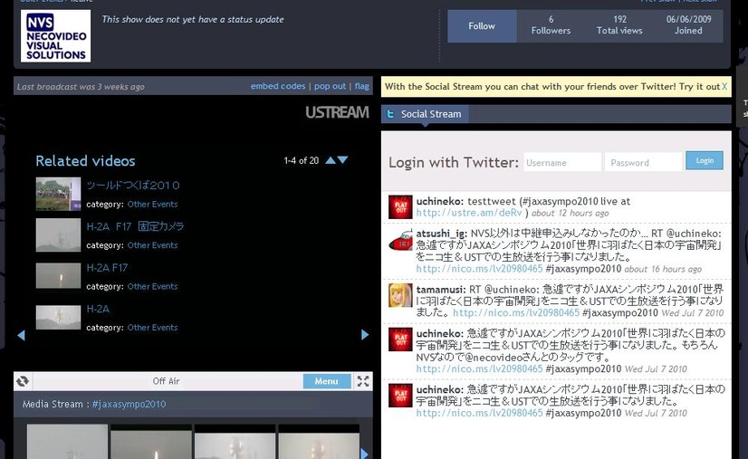The height and width of the screenshot is (459, 748).
Task: Select the Social Stream tab
Action: point(425,114)
